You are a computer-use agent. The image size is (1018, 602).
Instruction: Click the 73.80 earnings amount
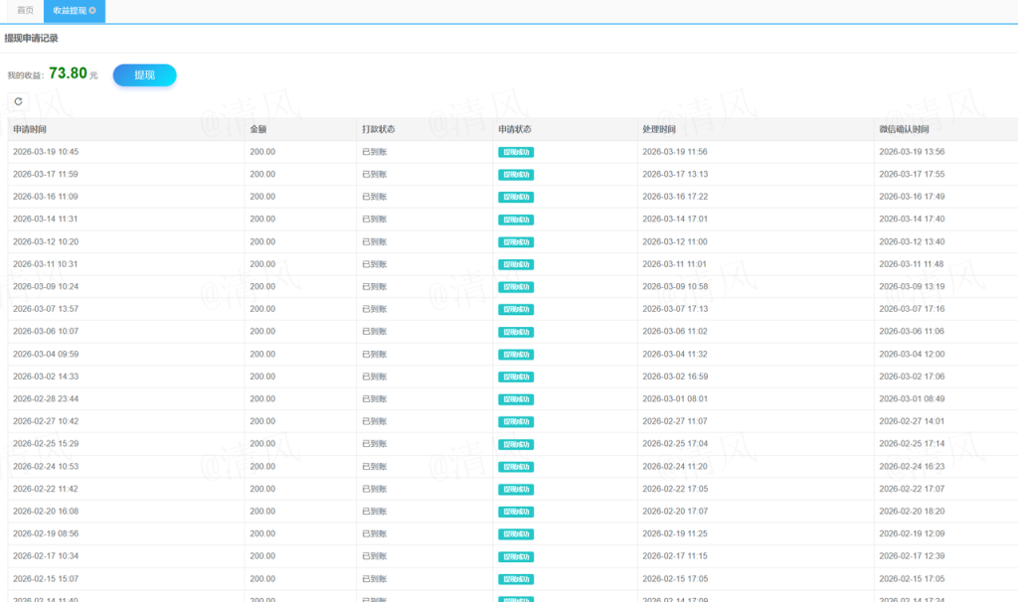point(68,74)
